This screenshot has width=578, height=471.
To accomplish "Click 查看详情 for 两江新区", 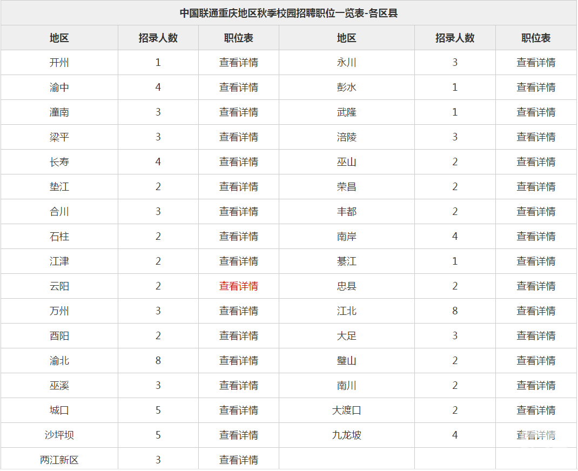I will 239,460.
